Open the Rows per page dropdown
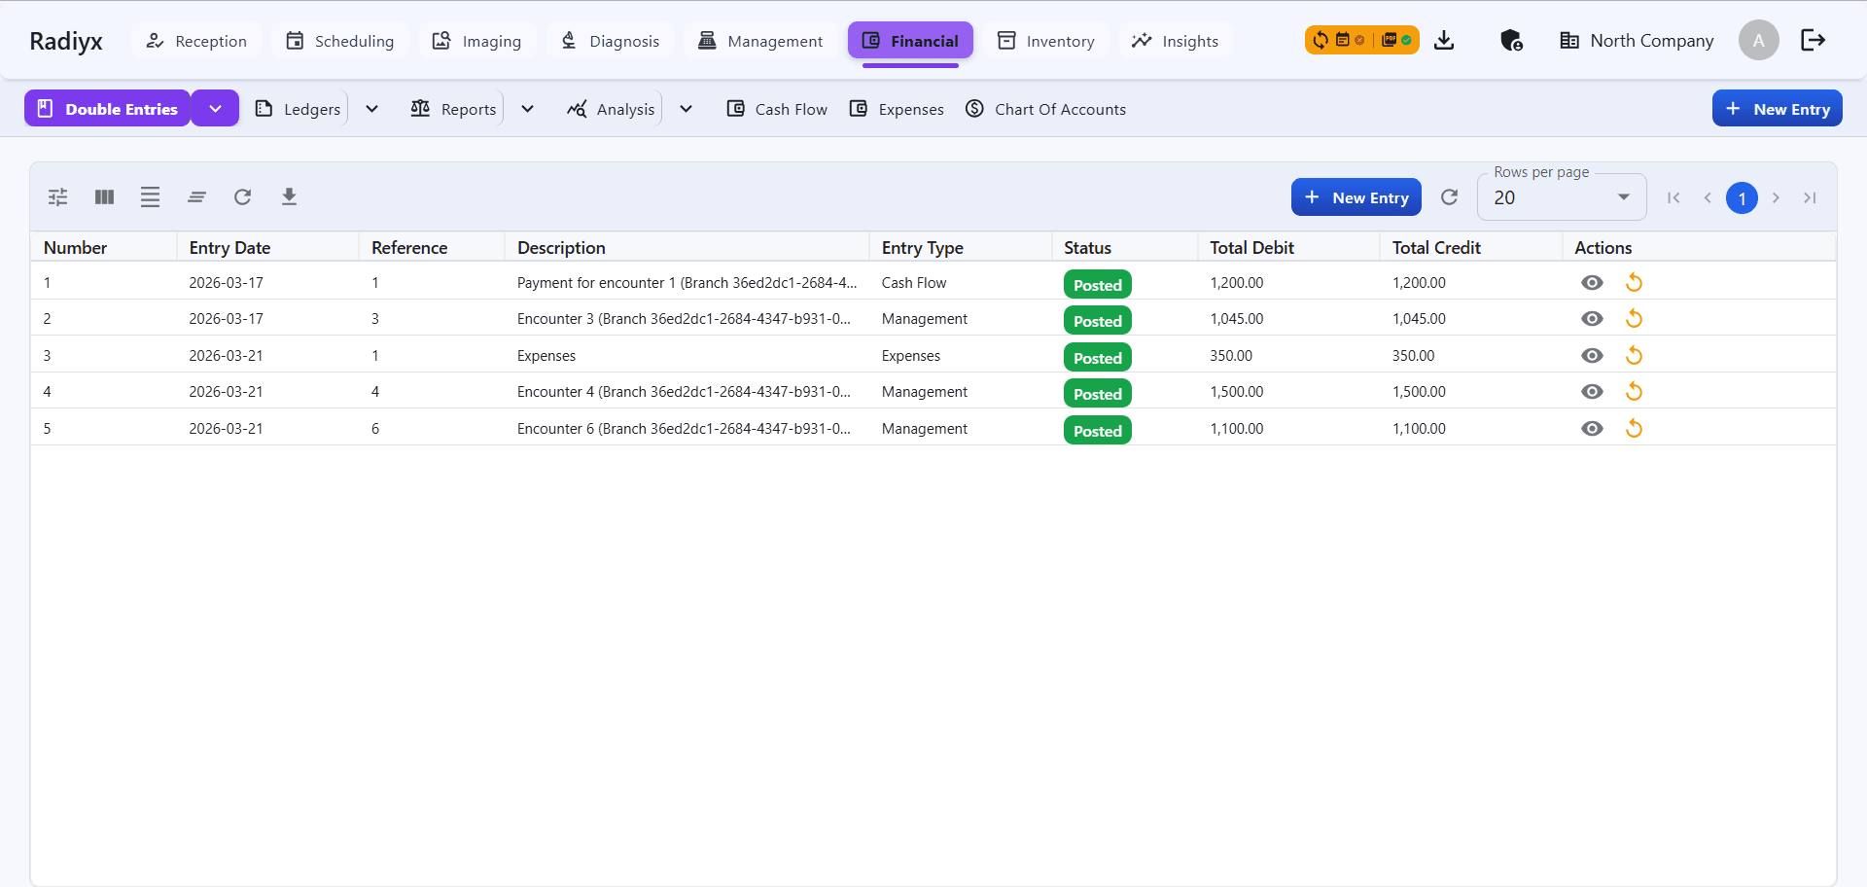 1561,197
